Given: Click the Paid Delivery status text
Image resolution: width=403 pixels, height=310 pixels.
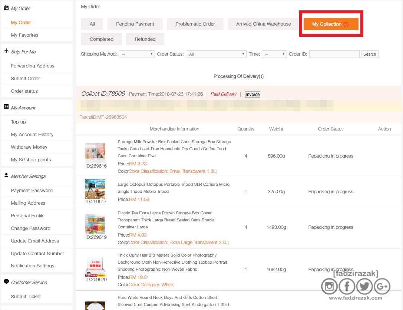Looking at the screenshot, I should click(223, 94).
